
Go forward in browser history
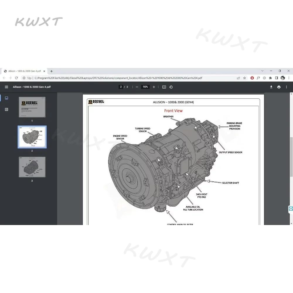click(x=10, y=78)
